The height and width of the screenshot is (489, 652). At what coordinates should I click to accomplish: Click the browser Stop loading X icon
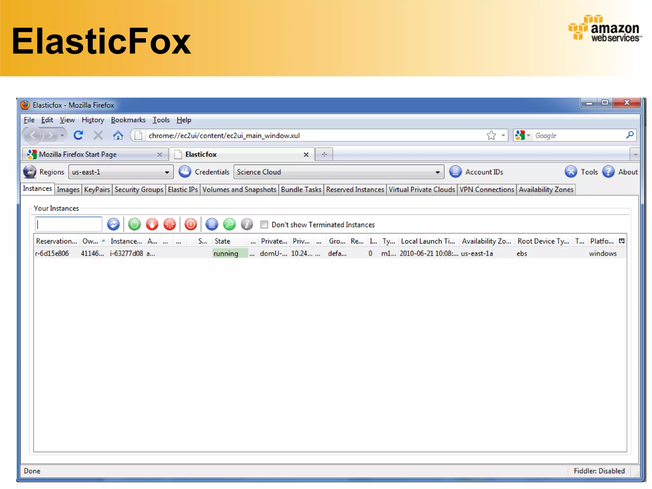(x=98, y=135)
